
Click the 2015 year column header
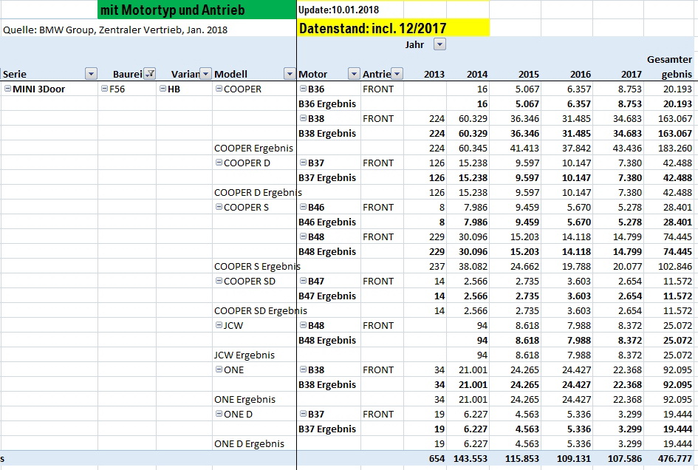[528, 75]
